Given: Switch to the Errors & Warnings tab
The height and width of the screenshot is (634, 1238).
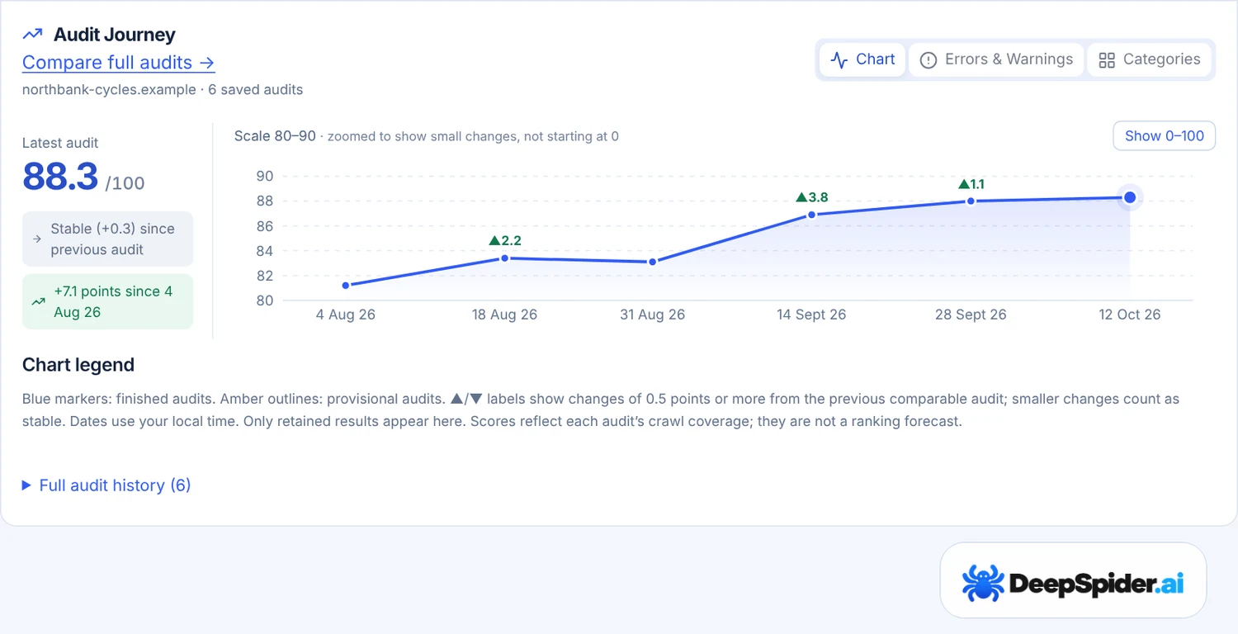Looking at the screenshot, I should tap(996, 59).
